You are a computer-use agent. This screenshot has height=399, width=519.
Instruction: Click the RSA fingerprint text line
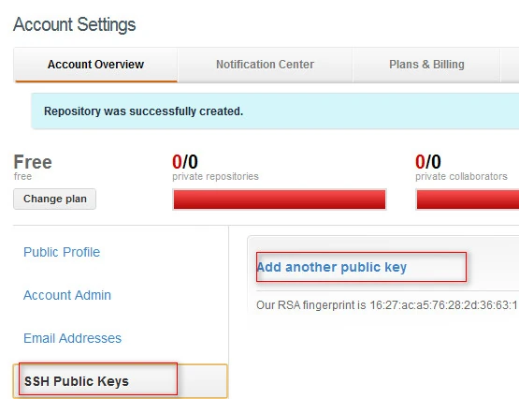387,305
